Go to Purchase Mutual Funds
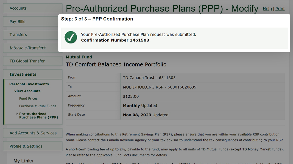Viewport: 293px width, 164px height. (x=38, y=106)
